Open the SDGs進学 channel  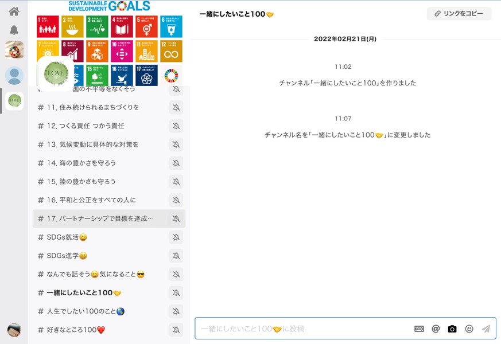(x=67, y=256)
